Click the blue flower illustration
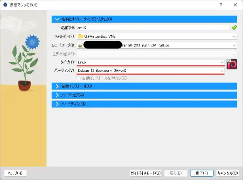The image size is (243, 180). click(32, 41)
